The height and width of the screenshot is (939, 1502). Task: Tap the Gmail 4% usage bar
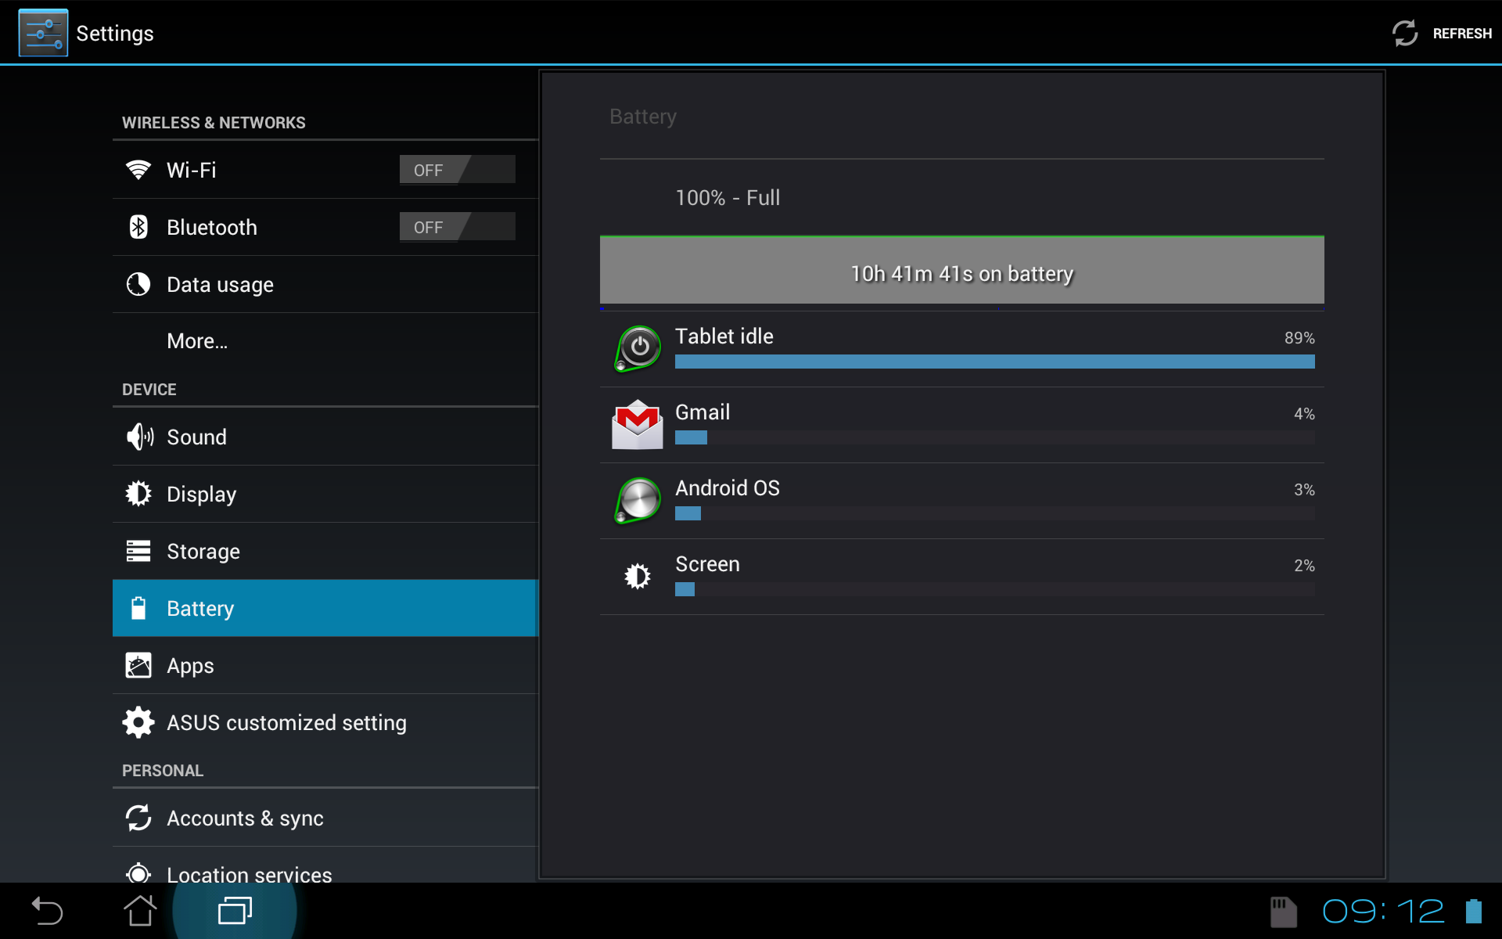(x=994, y=437)
